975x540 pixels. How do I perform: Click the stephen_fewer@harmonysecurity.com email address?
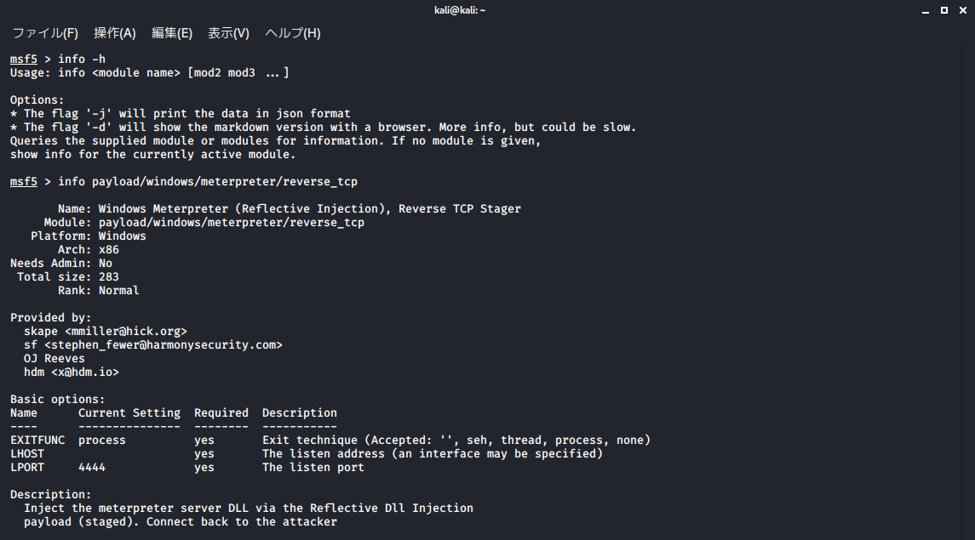(163, 345)
